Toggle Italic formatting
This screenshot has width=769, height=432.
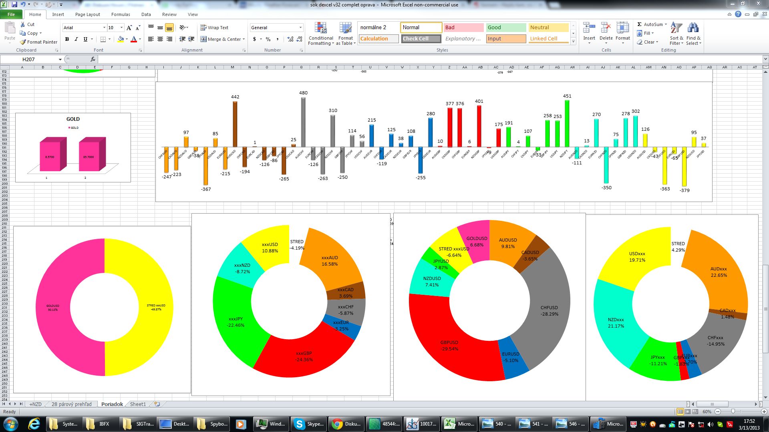(x=76, y=39)
